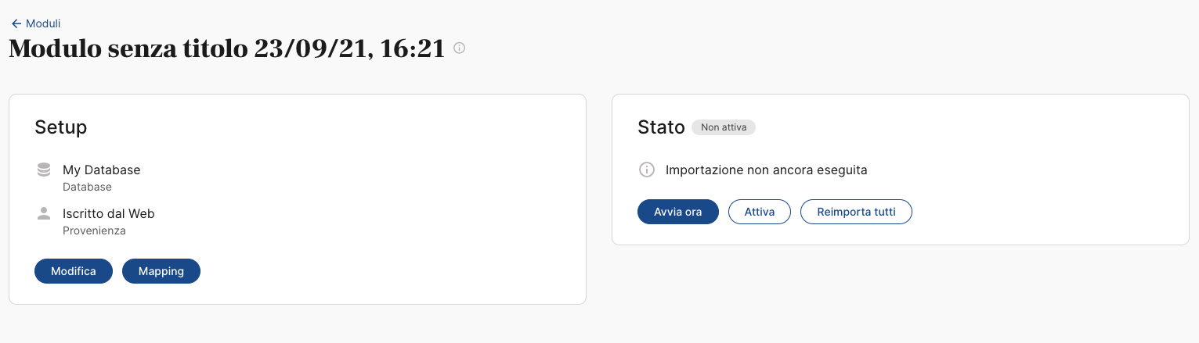The image size is (1199, 343).
Task: Click the Setup card heading
Action: pyautogui.click(x=60, y=127)
